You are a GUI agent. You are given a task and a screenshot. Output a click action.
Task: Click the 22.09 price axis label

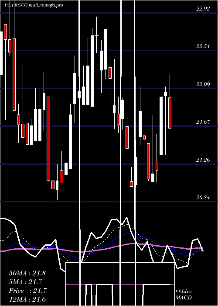pyautogui.click(x=203, y=84)
